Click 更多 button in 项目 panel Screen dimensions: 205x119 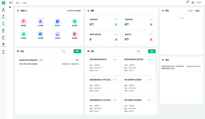(x=152, y=51)
